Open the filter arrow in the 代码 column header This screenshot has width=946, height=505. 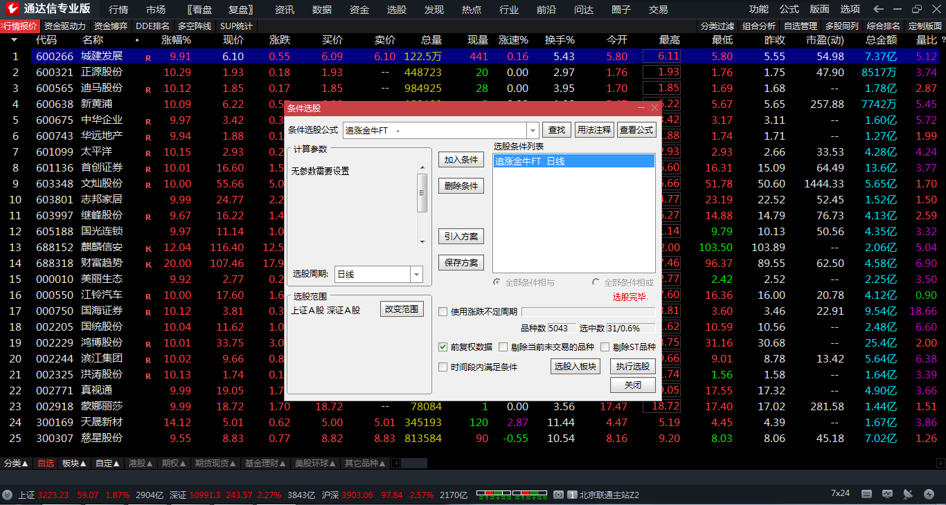14,40
